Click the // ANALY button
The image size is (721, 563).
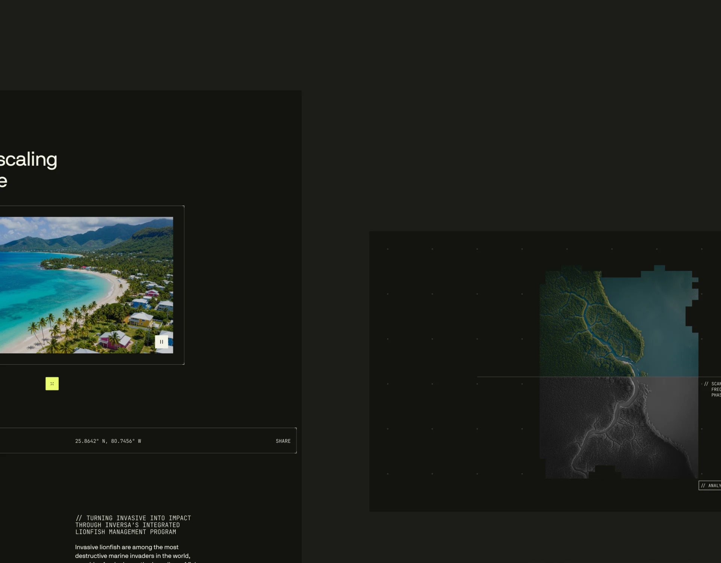[x=710, y=486]
